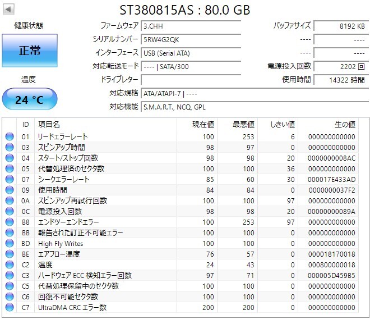Viewport: 370px width, 319px height.
Task: Click the status orb for row 0A スピンアップ再試行回数
Action: (10, 200)
